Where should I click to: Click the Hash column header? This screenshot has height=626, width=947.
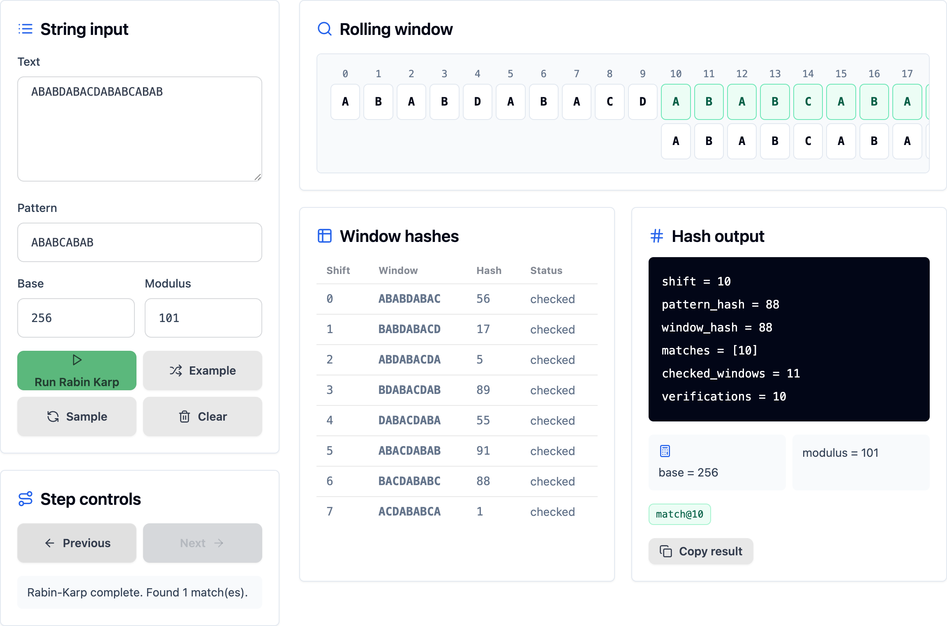pyautogui.click(x=489, y=270)
